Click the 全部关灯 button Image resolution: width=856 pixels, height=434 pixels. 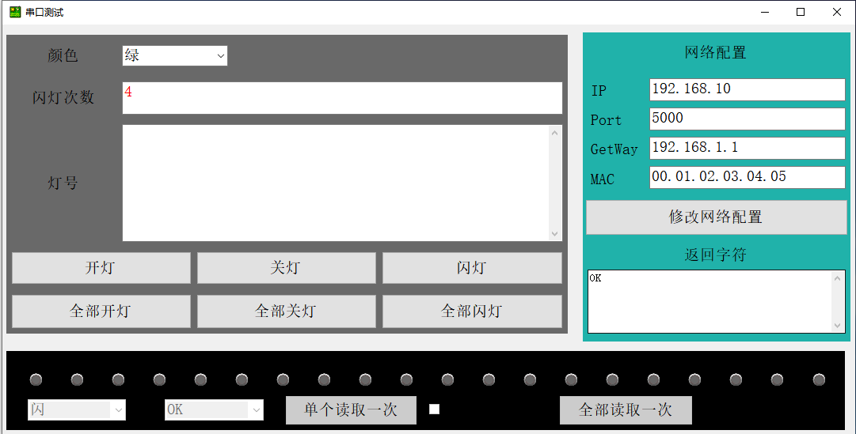coord(286,311)
